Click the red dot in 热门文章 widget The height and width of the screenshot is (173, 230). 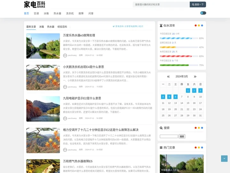pyautogui.click(x=195, y=148)
